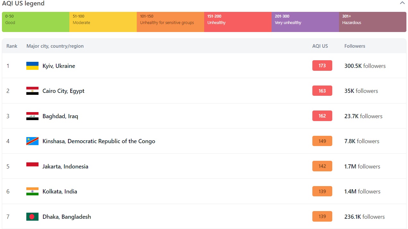Collapse the AQI US legend chevron
The image size is (408, 229).
[x=402, y=3]
